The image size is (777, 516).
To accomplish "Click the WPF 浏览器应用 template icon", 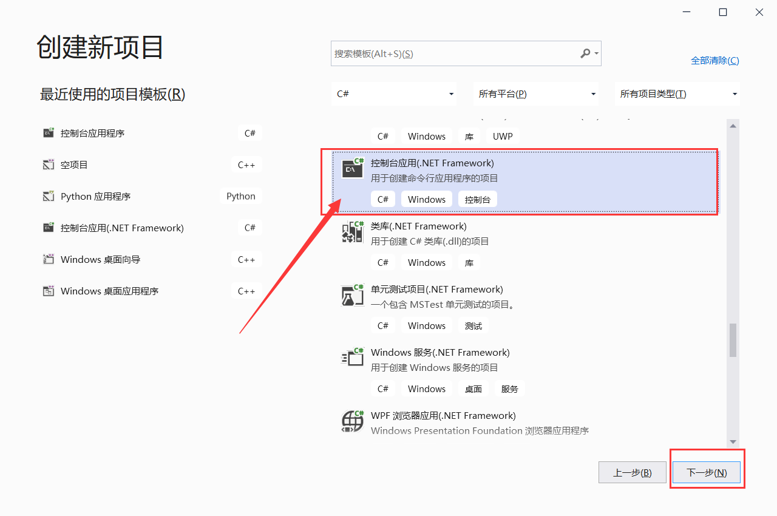I will [353, 421].
